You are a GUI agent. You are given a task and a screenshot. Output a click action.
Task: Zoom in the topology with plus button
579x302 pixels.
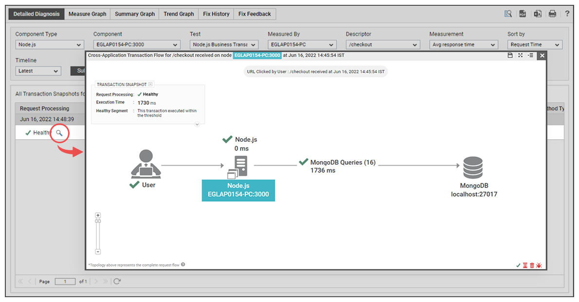tap(98, 215)
